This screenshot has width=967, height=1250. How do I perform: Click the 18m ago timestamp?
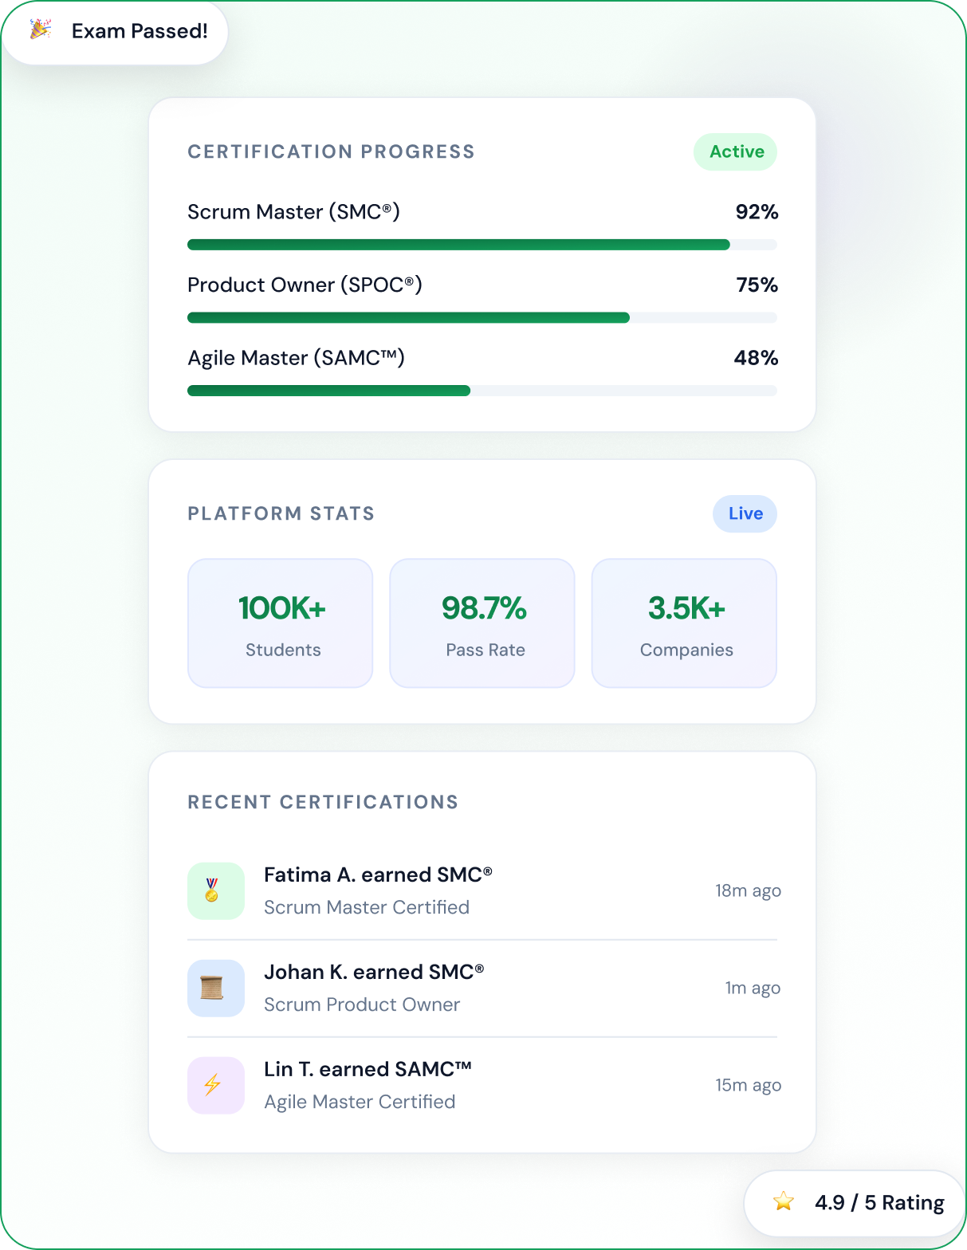748,890
